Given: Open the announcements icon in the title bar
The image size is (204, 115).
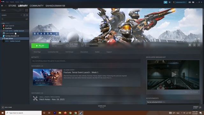Looking at the screenshot, I should pyautogui.click(x=165, y=2).
